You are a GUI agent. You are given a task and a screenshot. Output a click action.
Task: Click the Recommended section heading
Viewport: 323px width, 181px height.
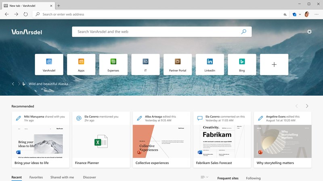click(23, 106)
